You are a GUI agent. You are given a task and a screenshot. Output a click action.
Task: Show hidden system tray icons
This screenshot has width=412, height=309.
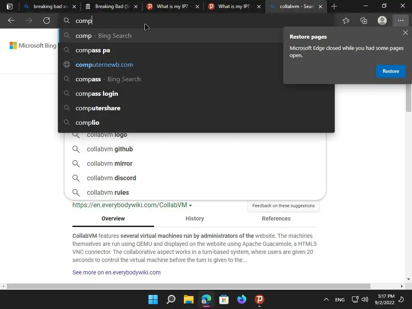[x=326, y=299]
